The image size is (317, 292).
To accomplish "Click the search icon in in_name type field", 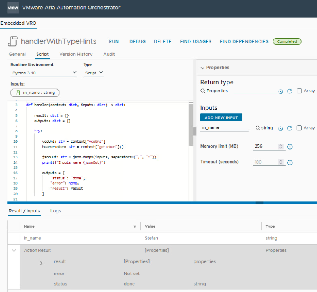I will (257, 128).
